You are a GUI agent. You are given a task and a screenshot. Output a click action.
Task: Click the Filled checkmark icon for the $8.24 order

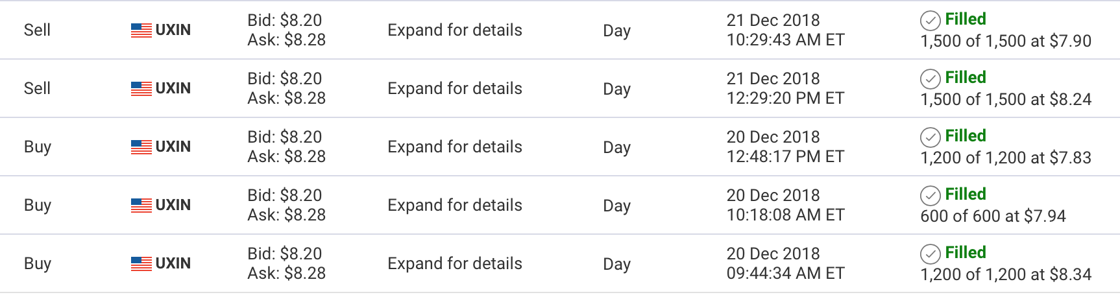coord(931,80)
